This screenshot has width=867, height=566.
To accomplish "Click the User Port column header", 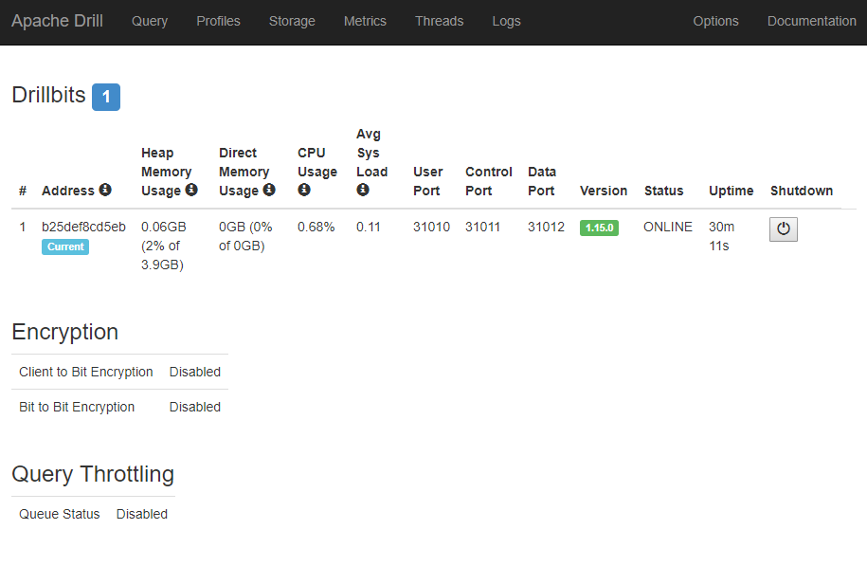I will tap(427, 181).
